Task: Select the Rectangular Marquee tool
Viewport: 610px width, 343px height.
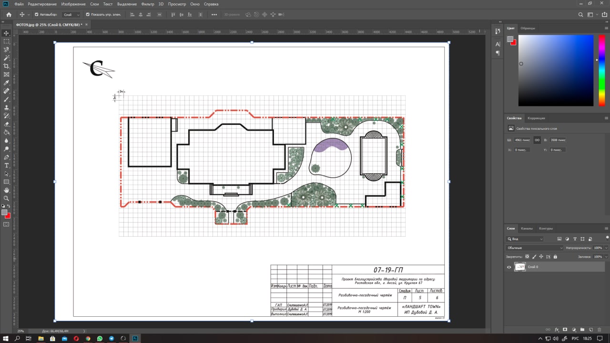Action: [x=6, y=41]
